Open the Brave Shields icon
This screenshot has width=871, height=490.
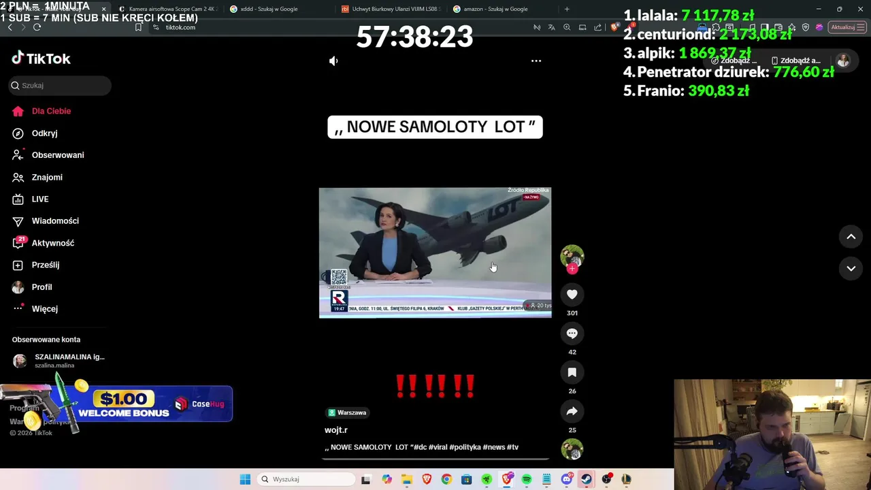tap(614, 27)
